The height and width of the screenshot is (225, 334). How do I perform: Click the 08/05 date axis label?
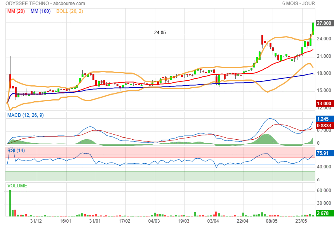pyautogui.click(x=272, y=221)
